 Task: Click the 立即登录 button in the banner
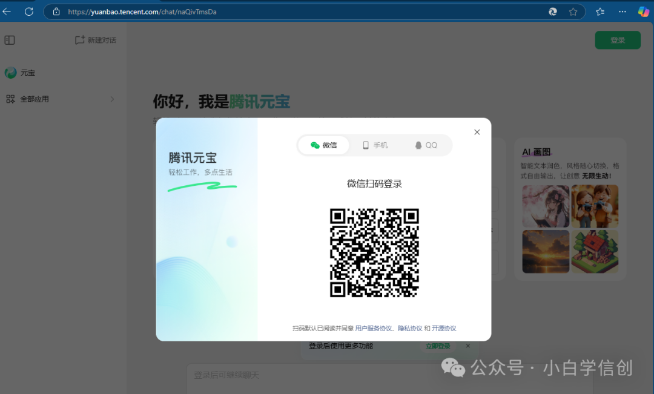(438, 346)
